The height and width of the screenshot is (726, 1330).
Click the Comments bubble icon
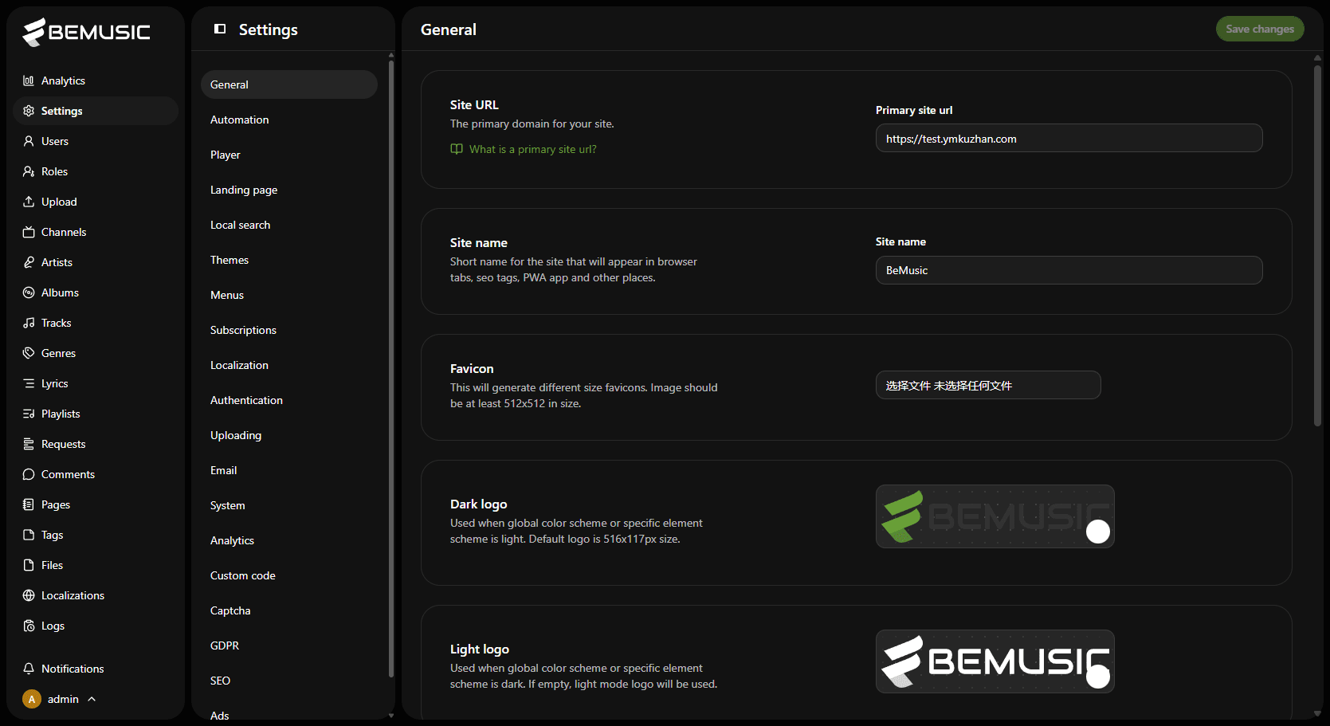point(29,474)
